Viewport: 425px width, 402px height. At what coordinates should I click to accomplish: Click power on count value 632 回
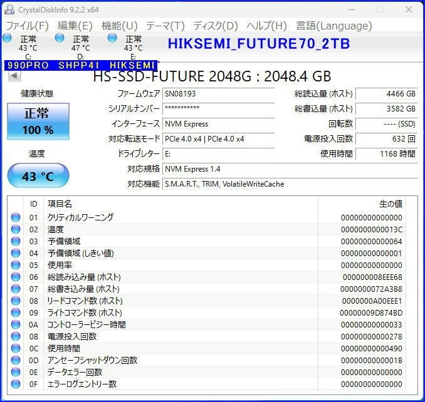[387, 139]
